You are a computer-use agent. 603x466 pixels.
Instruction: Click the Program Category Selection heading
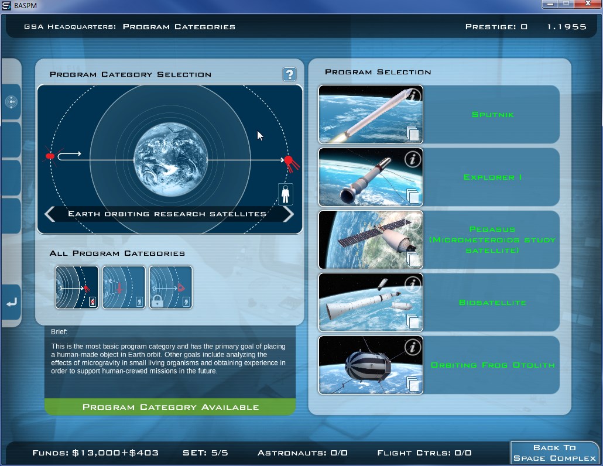pyautogui.click(x=131, y=74)
